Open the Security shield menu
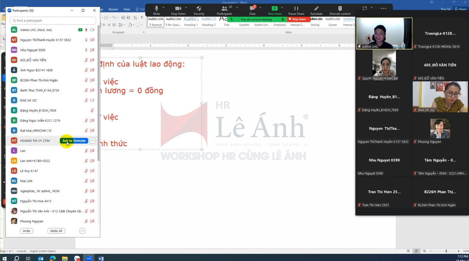 (199, 9)
